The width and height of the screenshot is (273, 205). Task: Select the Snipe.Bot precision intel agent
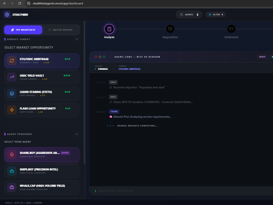tap(42, 171)
